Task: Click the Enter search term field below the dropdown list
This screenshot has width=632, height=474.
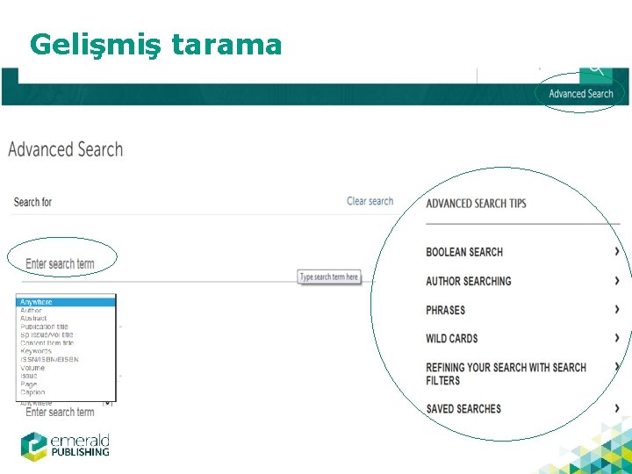Action: click(x=60, y=412)
